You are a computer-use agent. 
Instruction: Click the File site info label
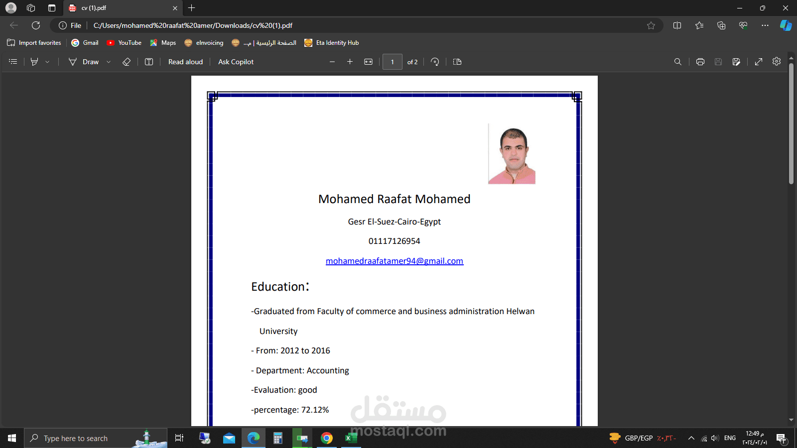[x=70, y=25]
